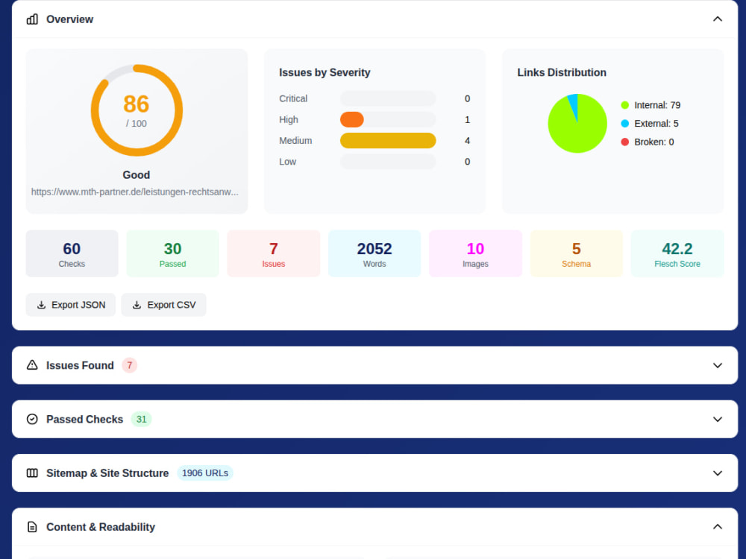Viewport: 746px width, 559px height.
Task: Click the Content & Readability title
Action: click(x=101, y=527)
